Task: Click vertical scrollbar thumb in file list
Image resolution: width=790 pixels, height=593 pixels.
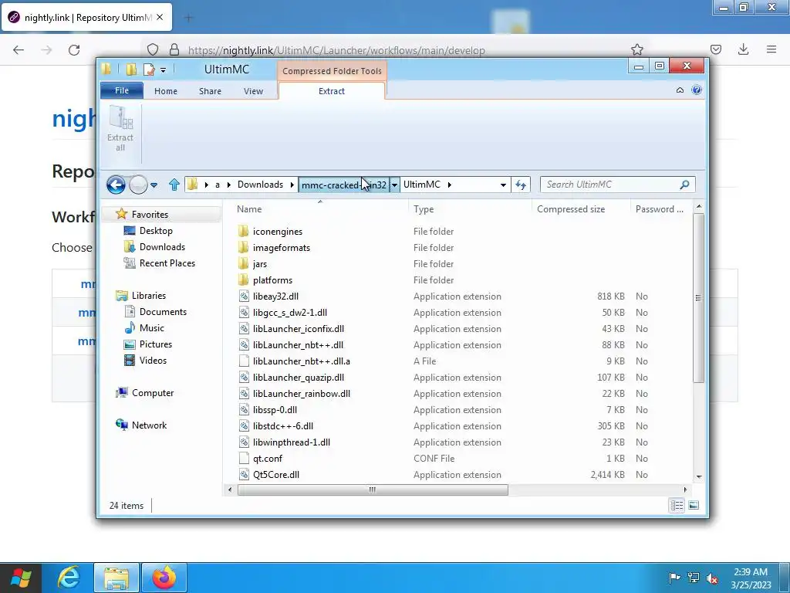Action: (x=698, y=297)
